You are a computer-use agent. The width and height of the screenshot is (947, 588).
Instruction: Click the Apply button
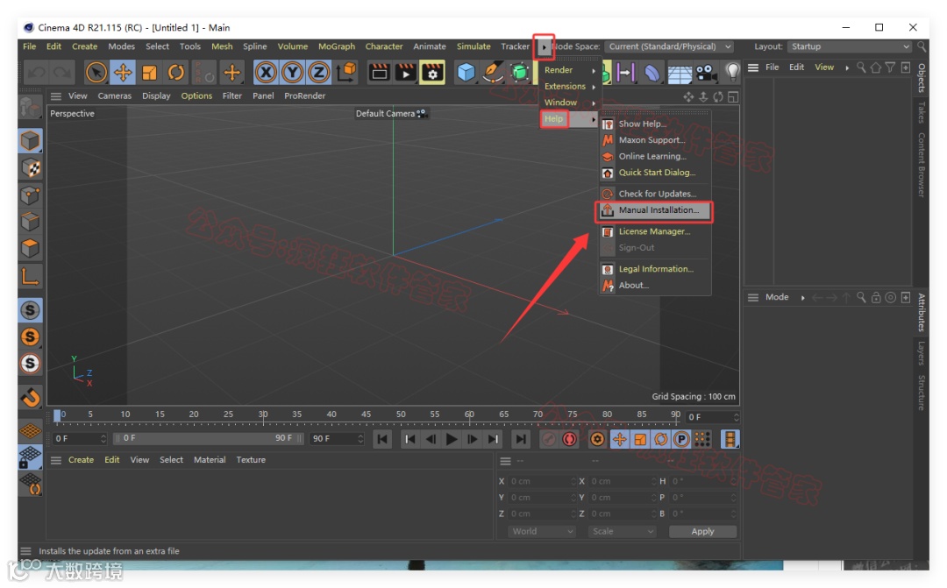[x=702, y=531]
